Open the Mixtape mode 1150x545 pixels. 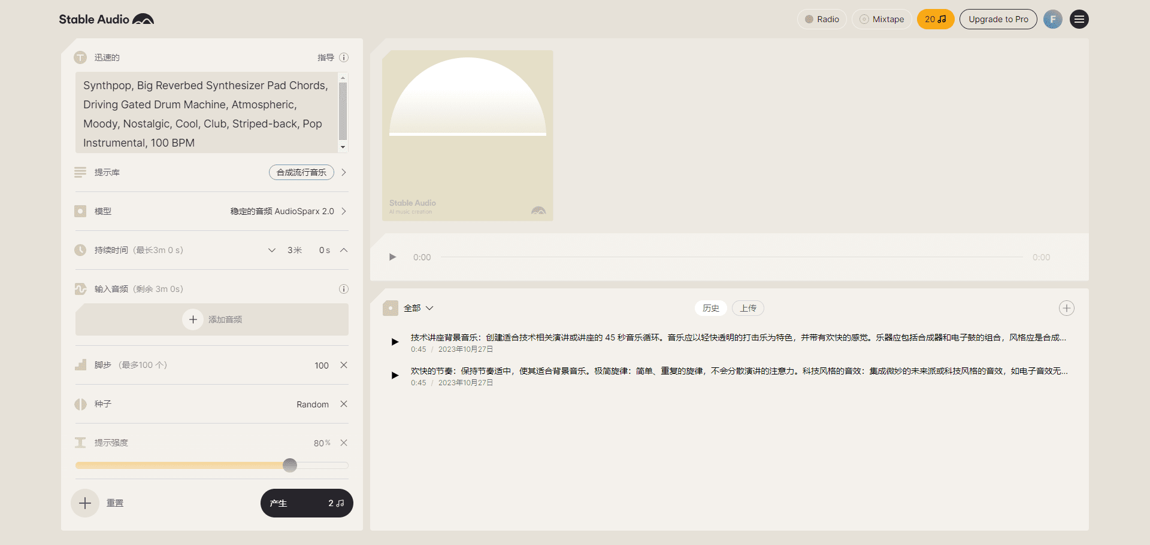pos(882,19)
